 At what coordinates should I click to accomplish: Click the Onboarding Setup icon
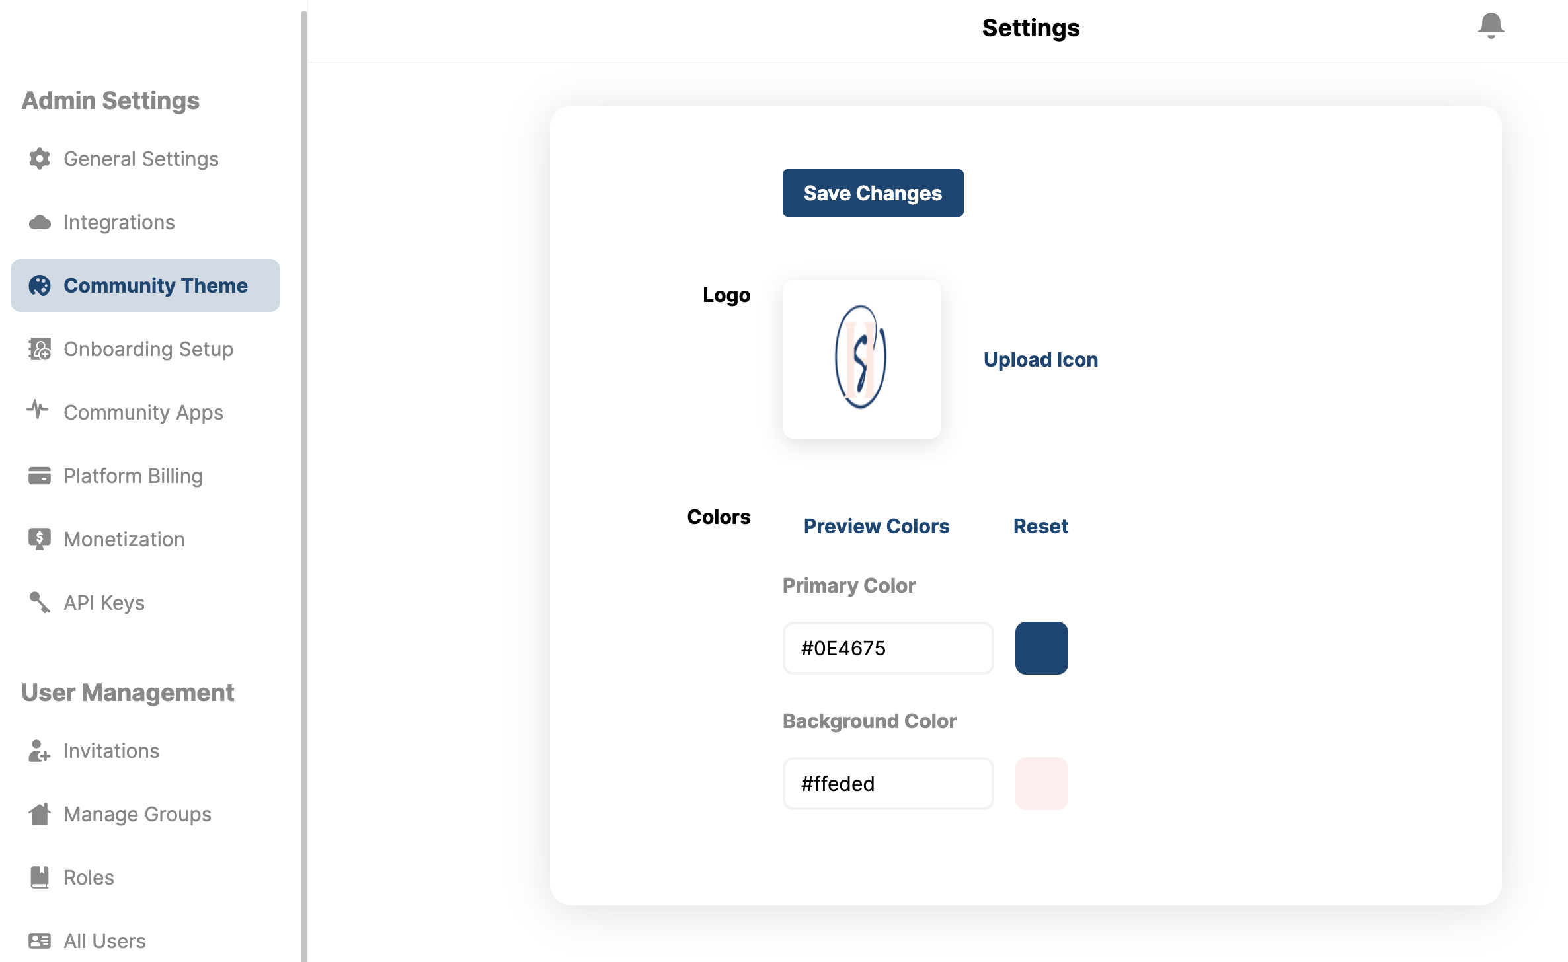click(40, 349)
